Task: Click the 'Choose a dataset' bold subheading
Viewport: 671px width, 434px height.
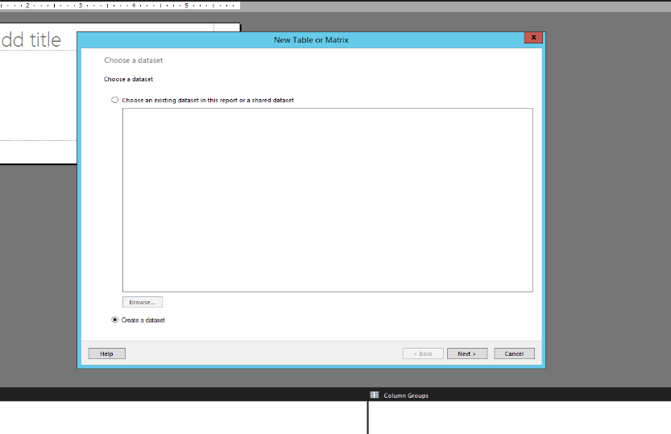Action: (x=128, y=79)
